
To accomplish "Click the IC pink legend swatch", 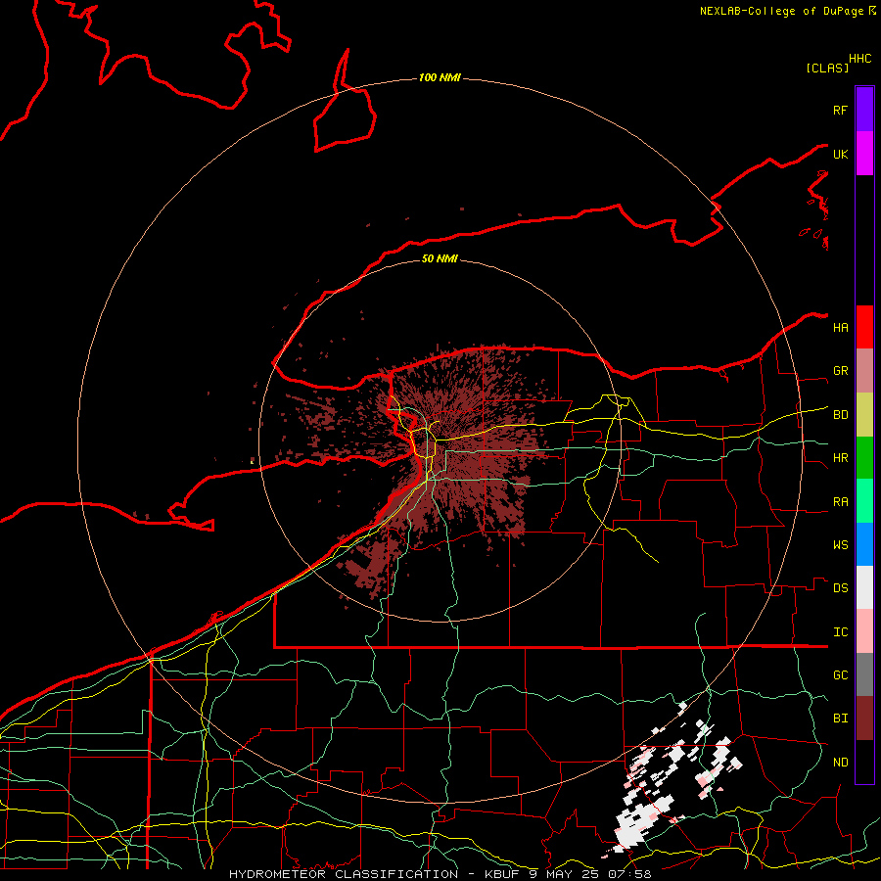I will pyautogui.click(x=864, y=631).
